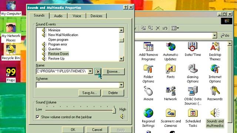Open the Mouse settings icon
237x133 pixels.
click(x=148, y=91)
